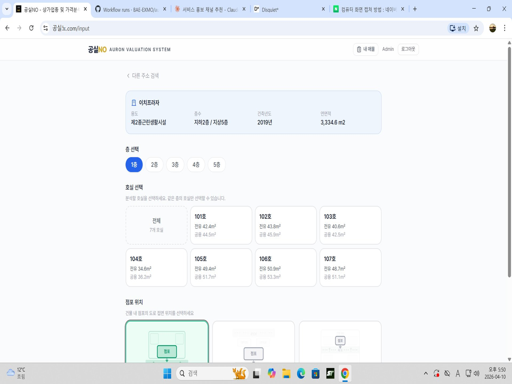Select unit 101호 card

(x=221, y=225)
